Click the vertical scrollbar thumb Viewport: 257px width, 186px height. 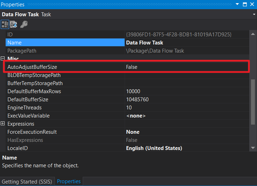tap(253, 102)
